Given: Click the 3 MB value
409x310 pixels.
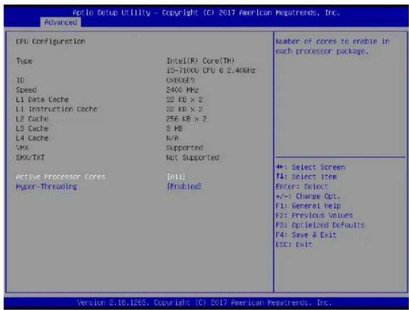Looking at the screenshot, I should (174, 128).
